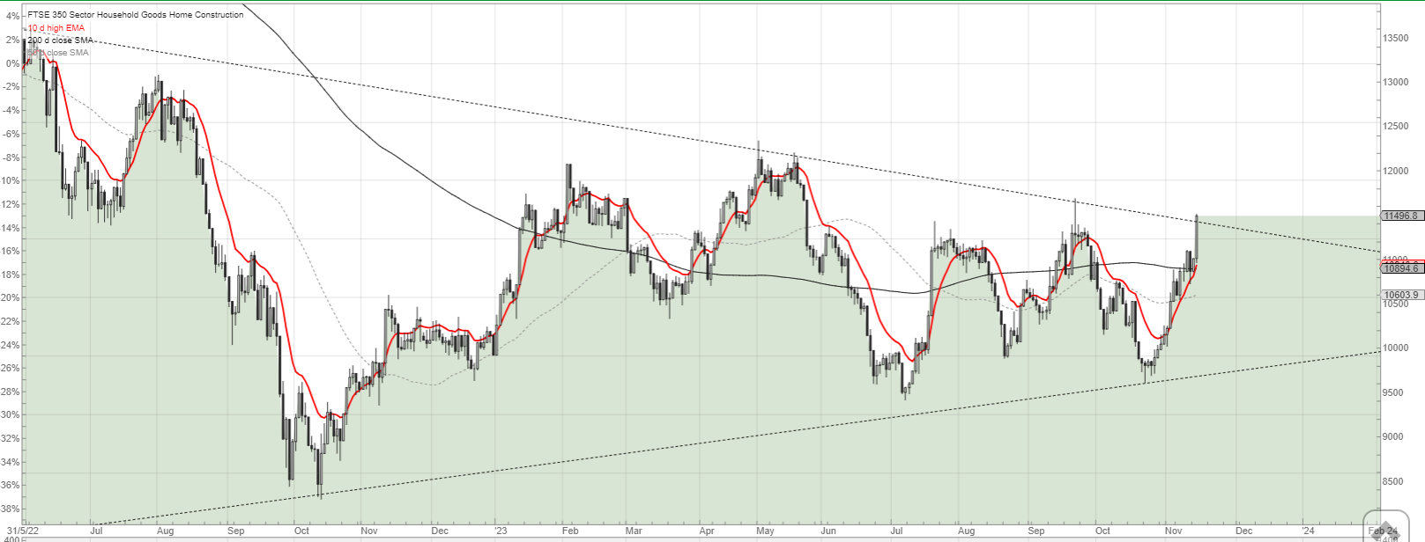Click the -38% label on the percent axis
The image size is (1425, 542).
click(10, 509)
